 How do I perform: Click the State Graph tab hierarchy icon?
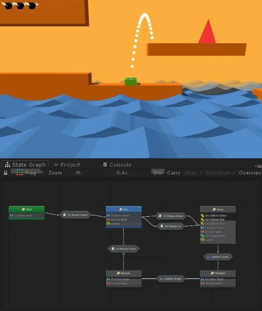point(8,165)
